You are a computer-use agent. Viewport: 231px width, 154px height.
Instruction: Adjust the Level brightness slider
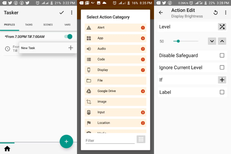pyautogui.click(x=186, y=41)
